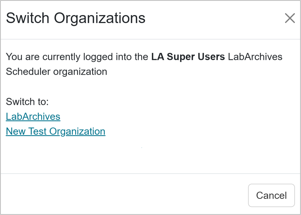
Task: Choose New Test Organization from the switch list
Action: click(x=55, y=131)
